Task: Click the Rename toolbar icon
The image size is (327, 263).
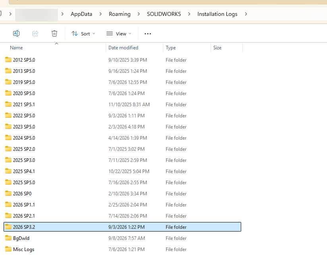Action: pyautogui.click(x=16, y=33)
